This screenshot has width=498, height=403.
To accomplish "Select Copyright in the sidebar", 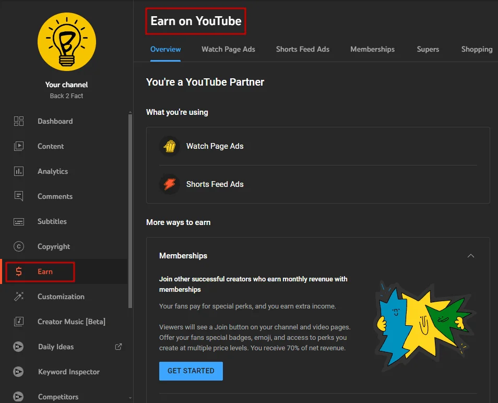I will click(x=54, y=247).
